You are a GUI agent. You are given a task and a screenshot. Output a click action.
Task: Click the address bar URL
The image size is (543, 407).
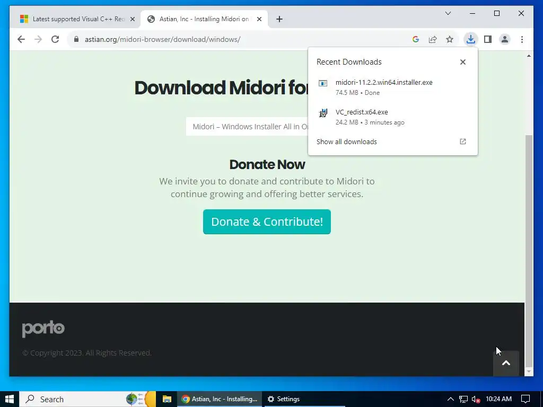pyautogui.click(x=162, y=39)
